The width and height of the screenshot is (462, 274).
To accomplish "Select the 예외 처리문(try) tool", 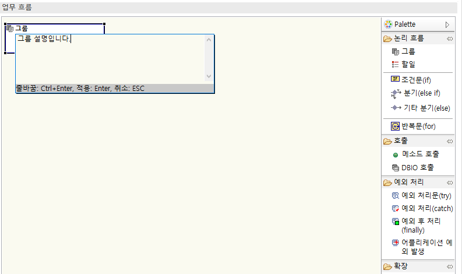I will tap(426, 195).
